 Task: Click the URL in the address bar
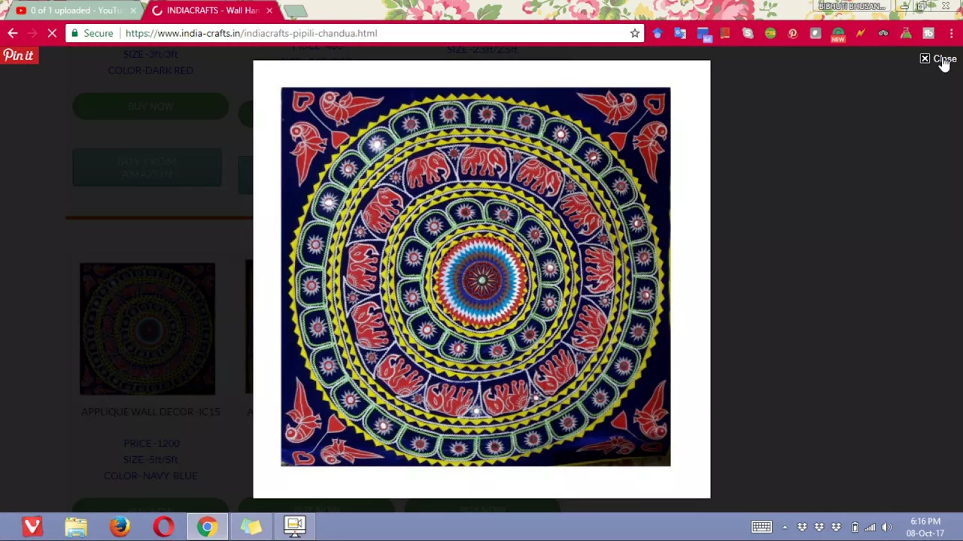click(251, 33)
